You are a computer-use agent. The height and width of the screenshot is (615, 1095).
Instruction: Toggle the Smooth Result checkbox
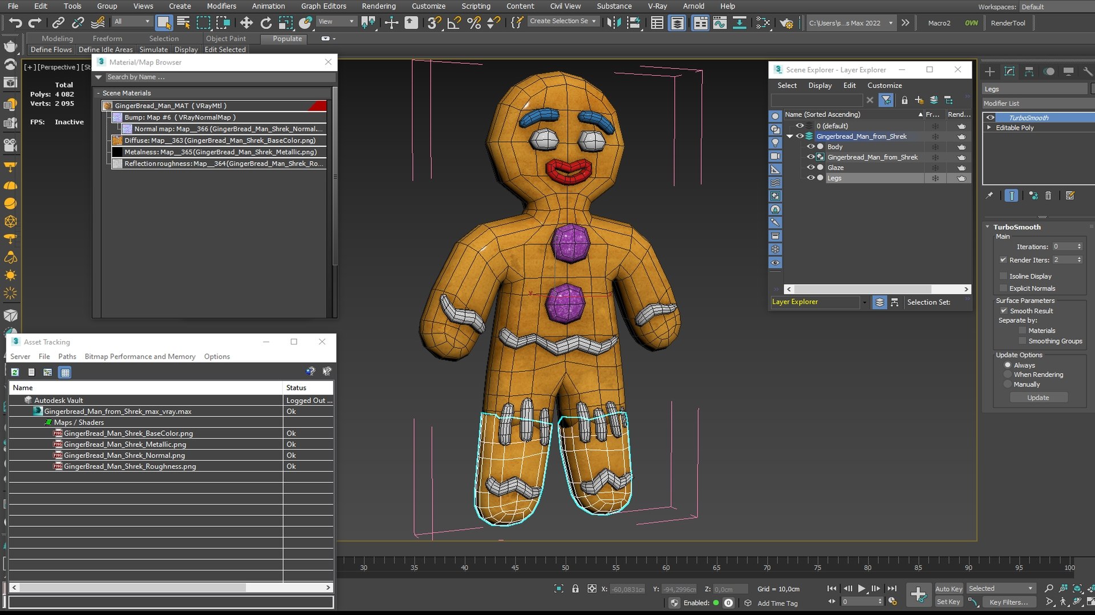[1004, 311]
